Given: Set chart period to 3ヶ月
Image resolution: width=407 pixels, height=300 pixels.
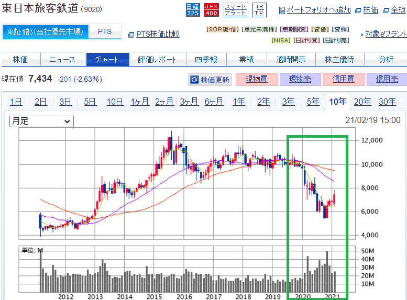Looking at the screenshot, I should pos(189,102).
